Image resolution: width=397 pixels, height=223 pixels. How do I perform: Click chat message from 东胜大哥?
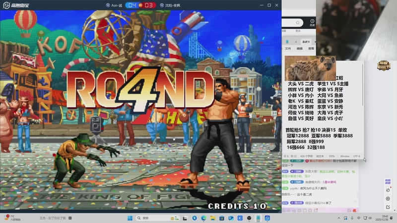[319, 173]
